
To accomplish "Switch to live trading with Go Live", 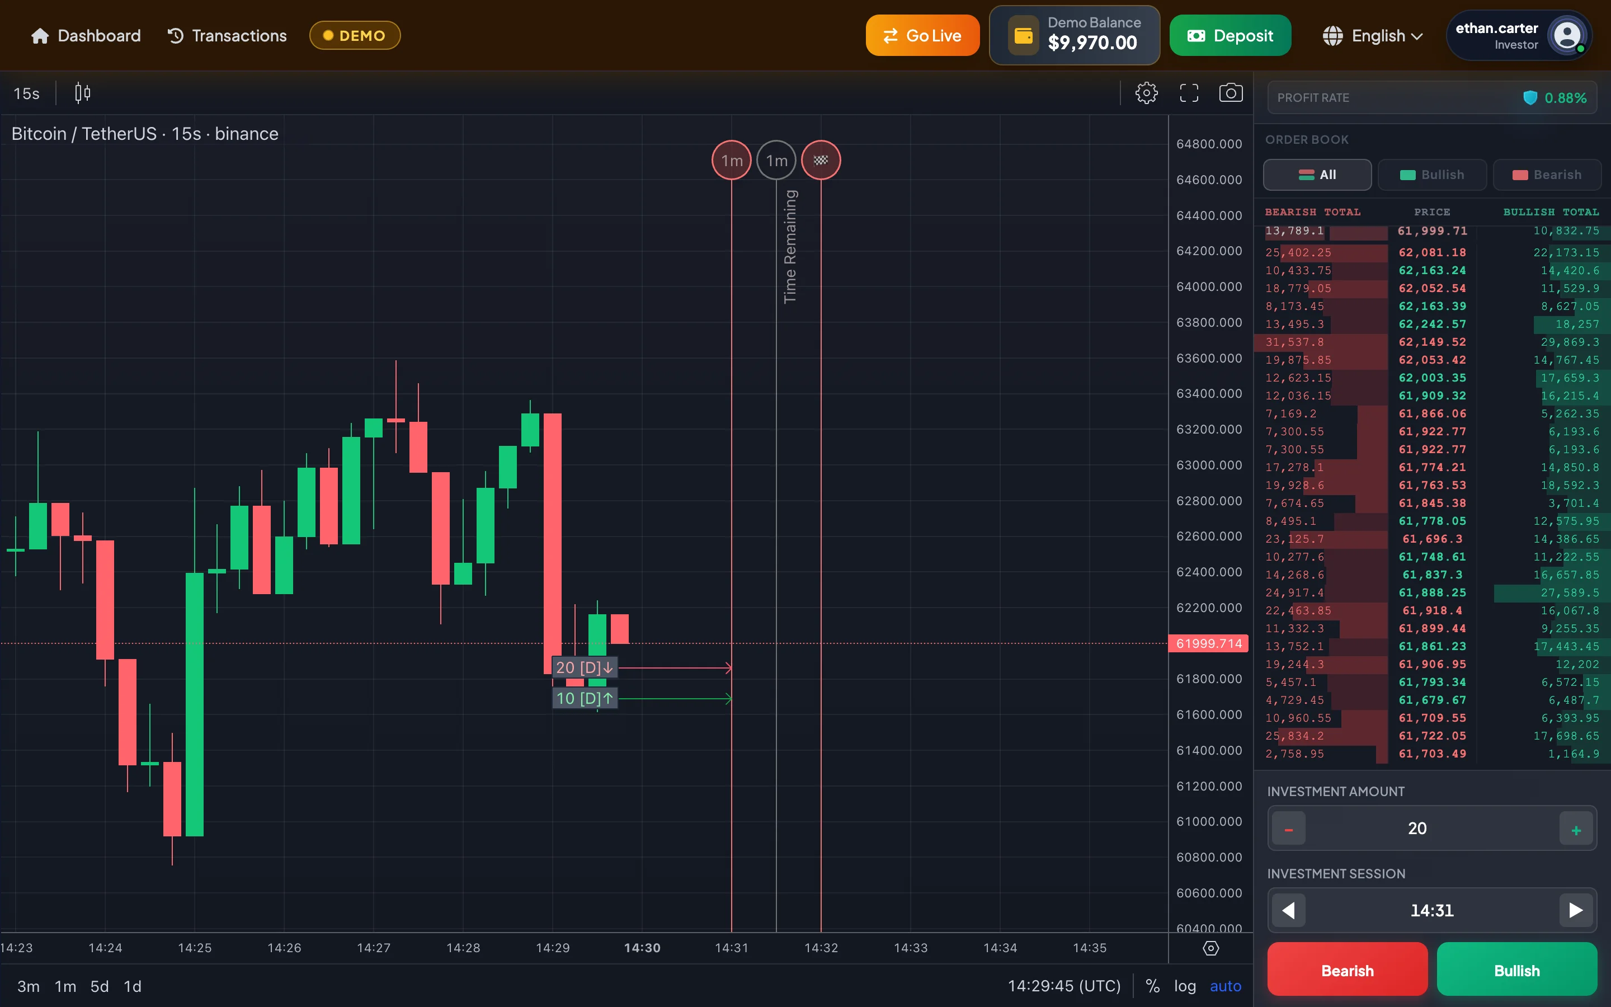I will point(922,36).
